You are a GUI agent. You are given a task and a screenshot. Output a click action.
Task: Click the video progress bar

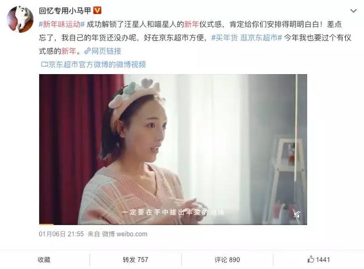tap(173, 224)
